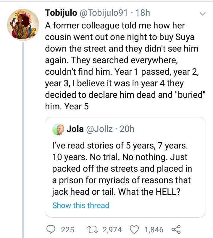Retweet this tweet using the arrows icon
The height and width of the screenshot is (238, 213).
[93, 229]
